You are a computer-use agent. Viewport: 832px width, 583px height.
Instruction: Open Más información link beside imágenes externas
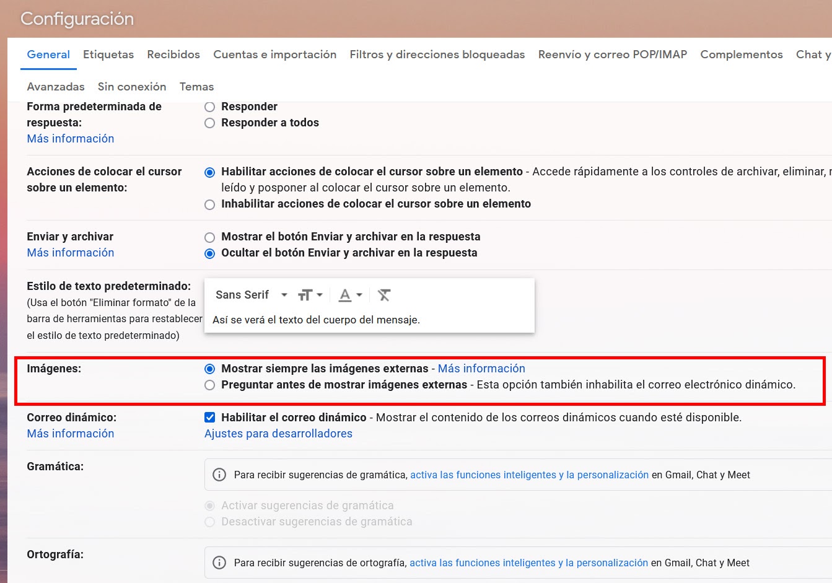pos(481,369)
